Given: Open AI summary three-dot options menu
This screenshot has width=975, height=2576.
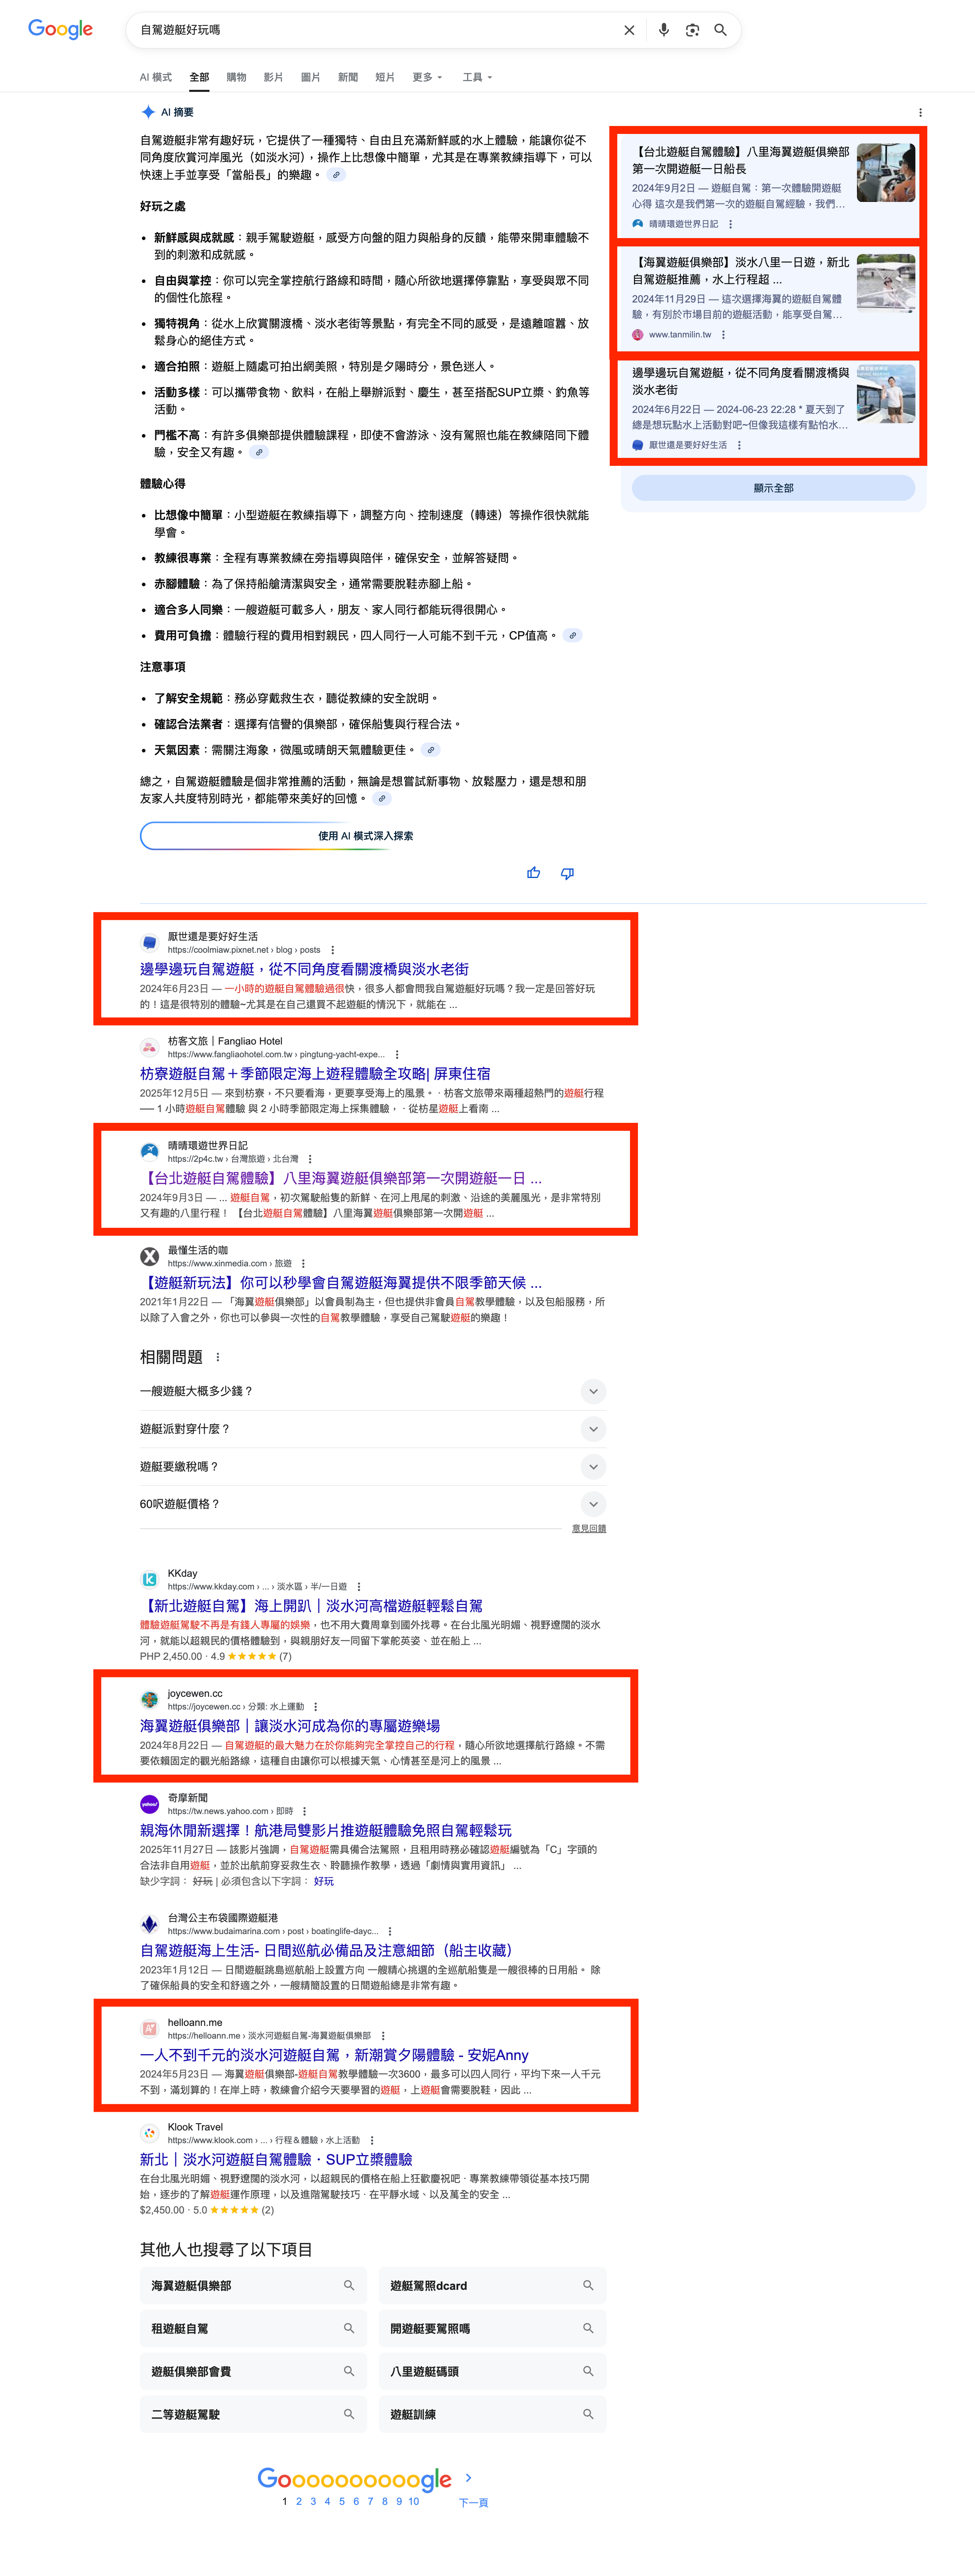Looking at the screenshot, I should pos(920,113).
